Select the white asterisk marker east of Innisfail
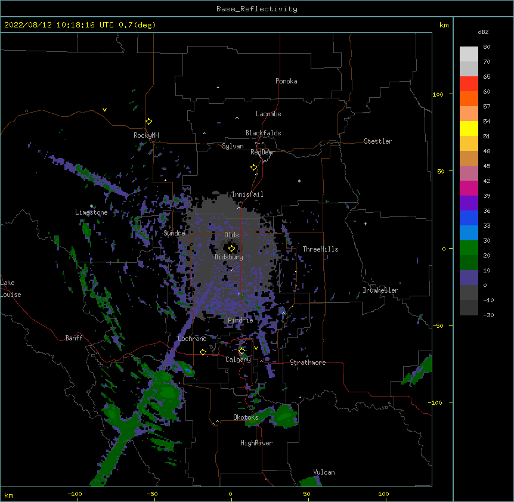The height and width of the screenshot is (502, 514). click(299, 181)
